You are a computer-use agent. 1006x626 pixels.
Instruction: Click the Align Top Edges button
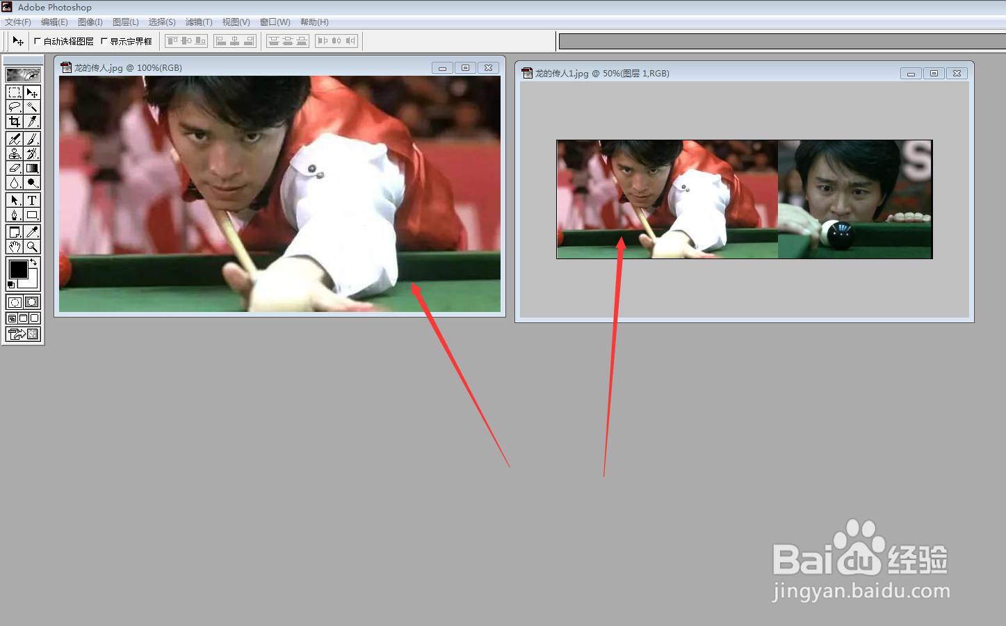coord(172,41)
